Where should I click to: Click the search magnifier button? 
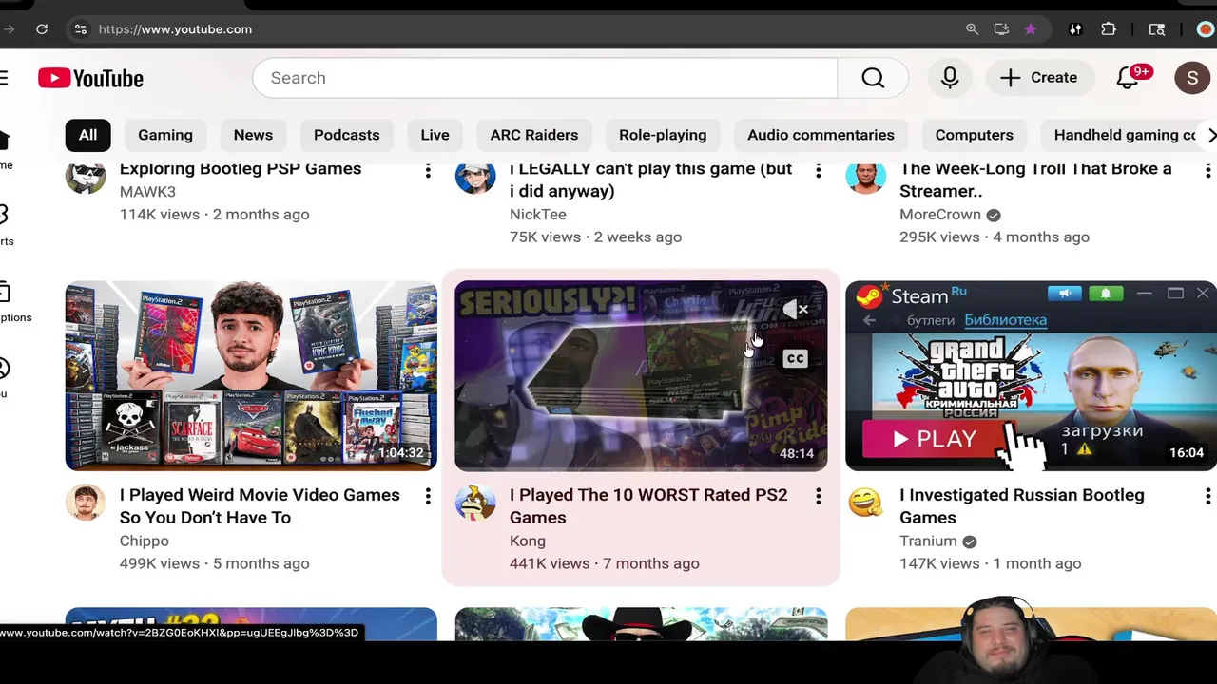(x=873, y=78)
